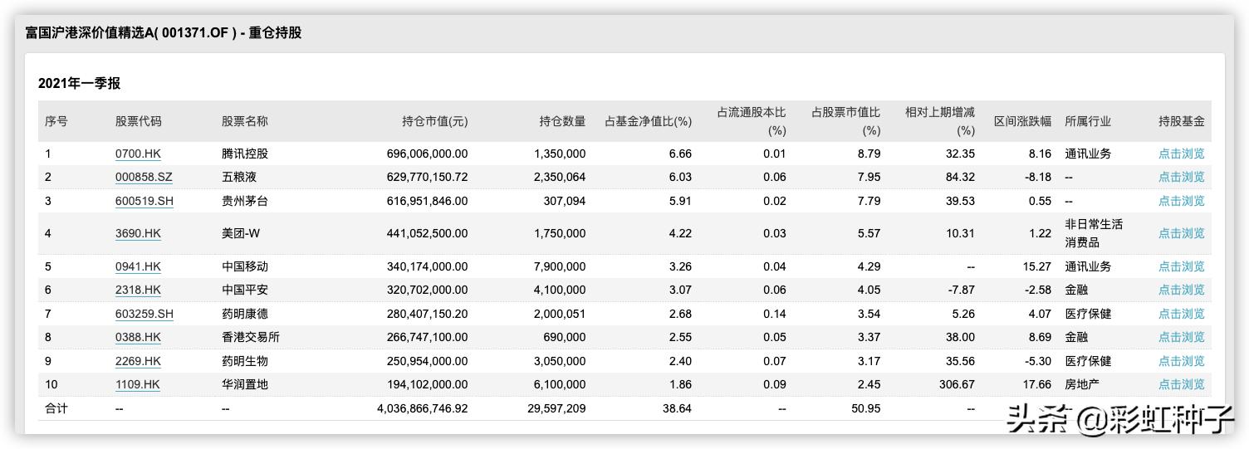Click 点击浏览 in the 五粮液 row
Image resolution: width=1249 pixels, height=449 pixels.
[x=1181, y=177]
